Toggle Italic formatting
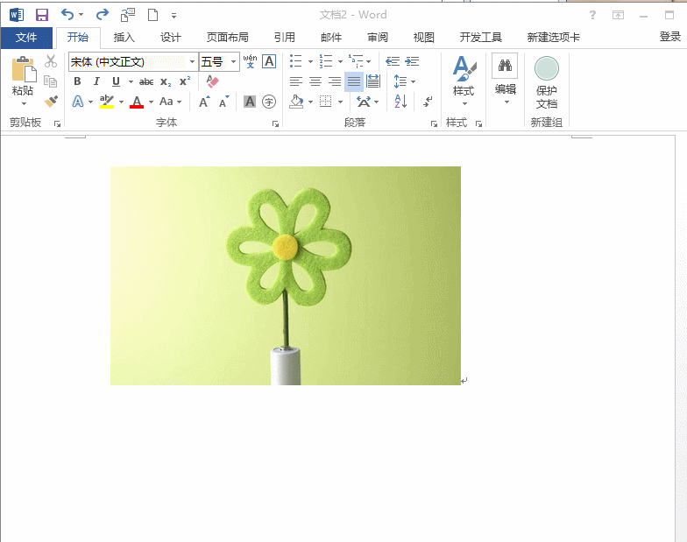Image resolution: width=687 pixels, height=542 pixels. [96, 81]
